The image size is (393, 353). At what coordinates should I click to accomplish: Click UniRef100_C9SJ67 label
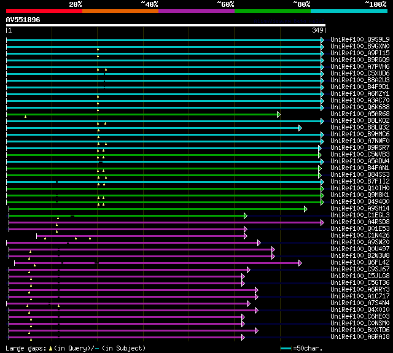coord(360,270)
